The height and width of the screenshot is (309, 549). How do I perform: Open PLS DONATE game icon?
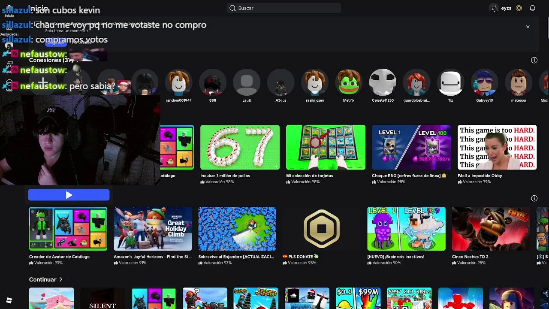(322, 229)
